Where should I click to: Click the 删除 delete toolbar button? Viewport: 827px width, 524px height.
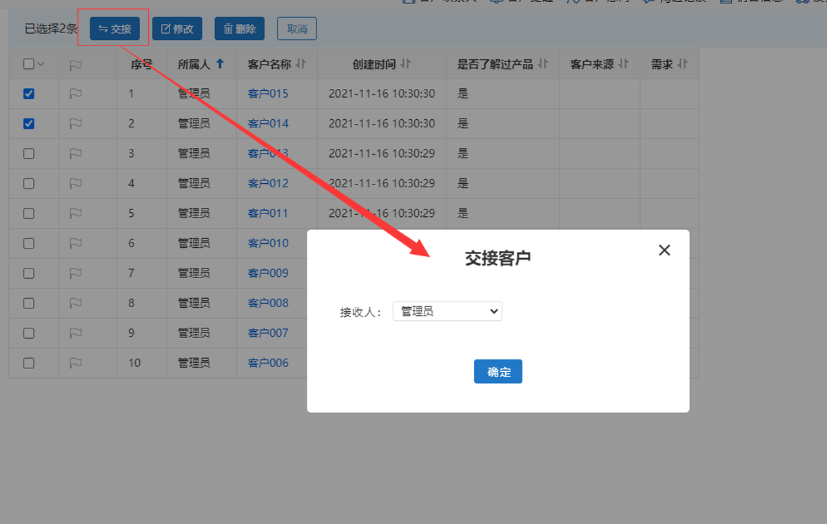point(239,29)
